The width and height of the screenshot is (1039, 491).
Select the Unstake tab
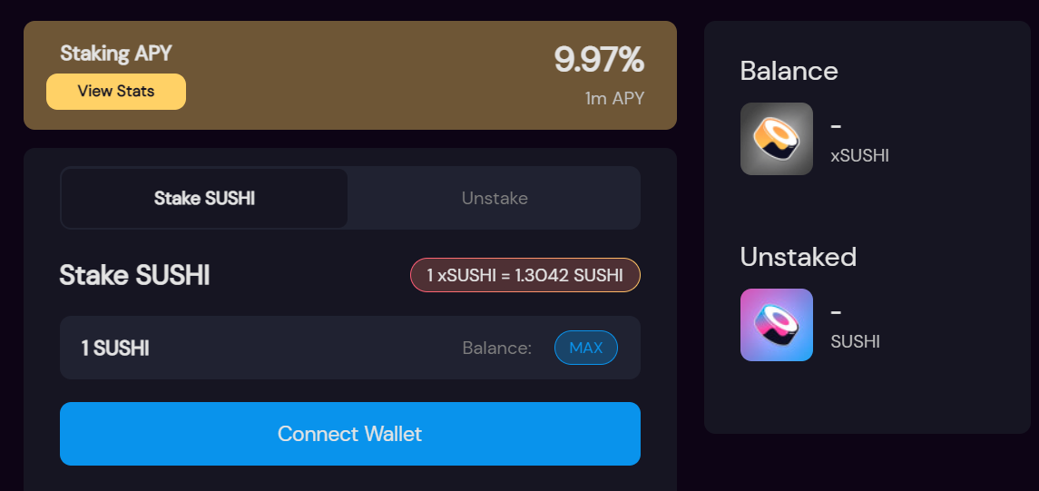495,198
